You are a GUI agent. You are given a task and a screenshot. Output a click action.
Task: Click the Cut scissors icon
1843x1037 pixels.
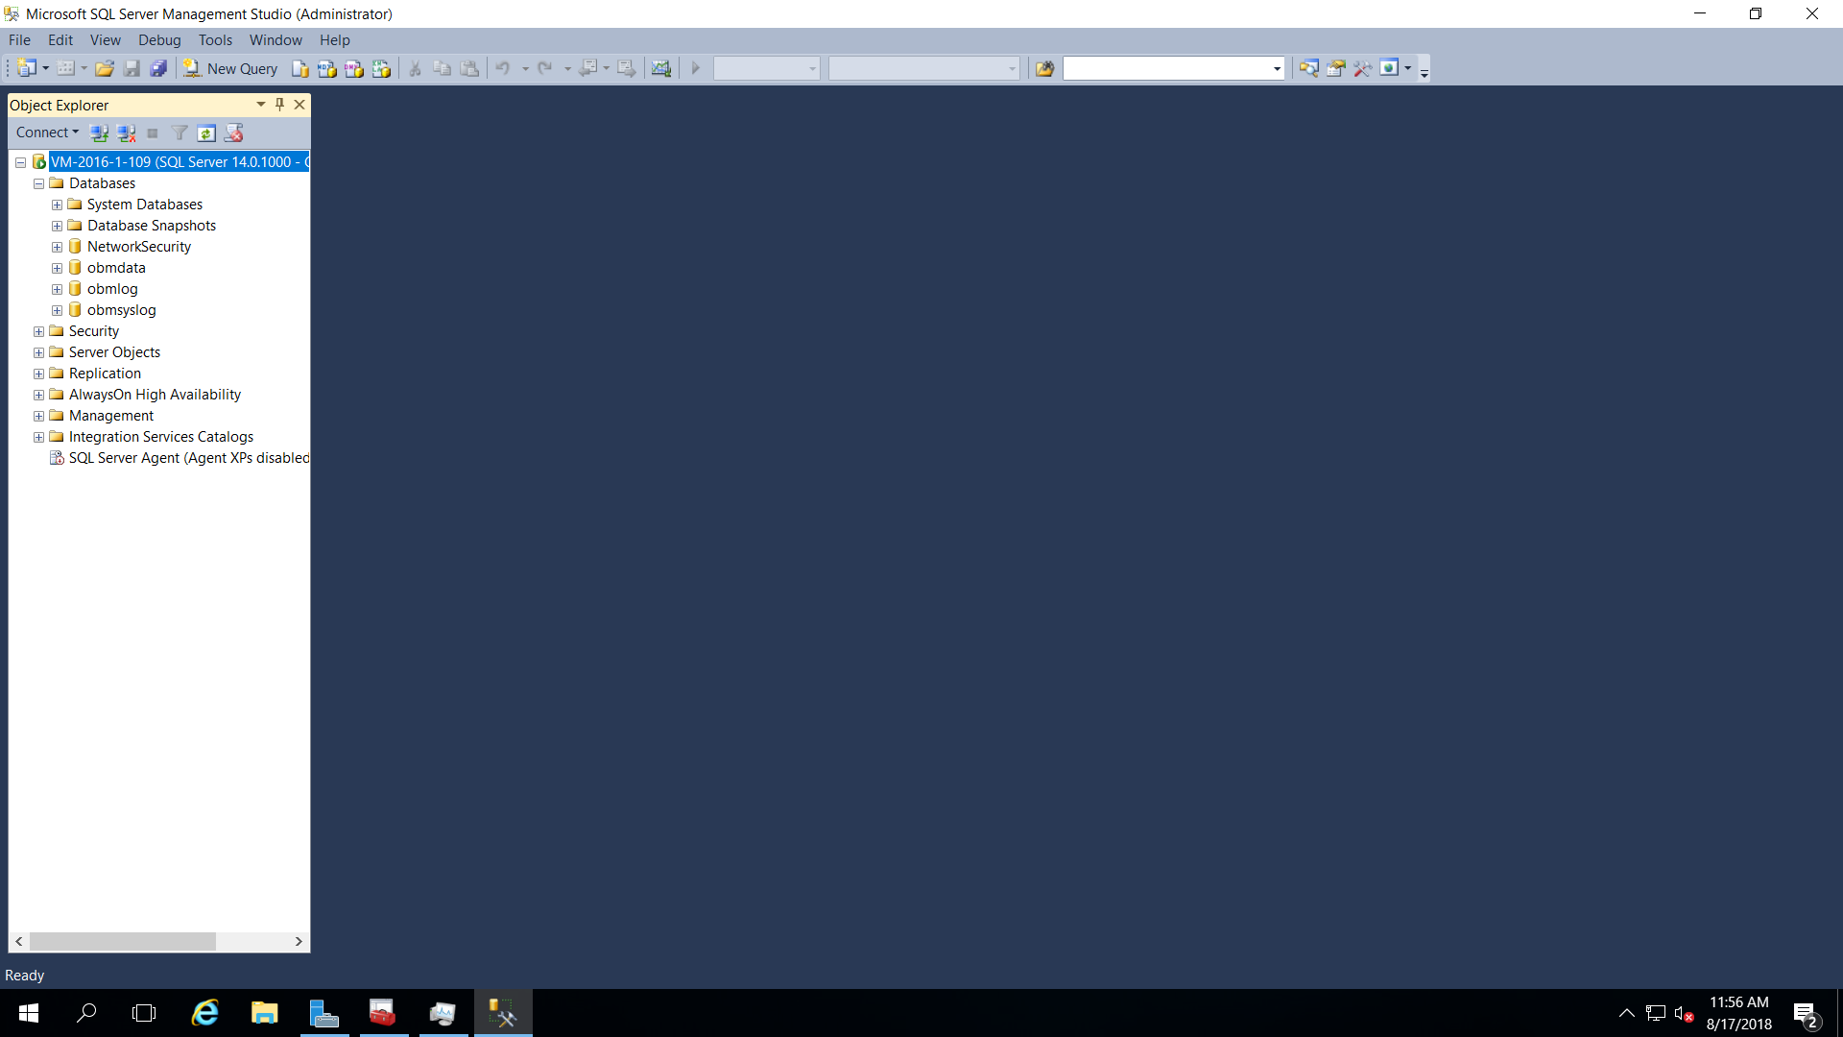[x=415, y=68]
